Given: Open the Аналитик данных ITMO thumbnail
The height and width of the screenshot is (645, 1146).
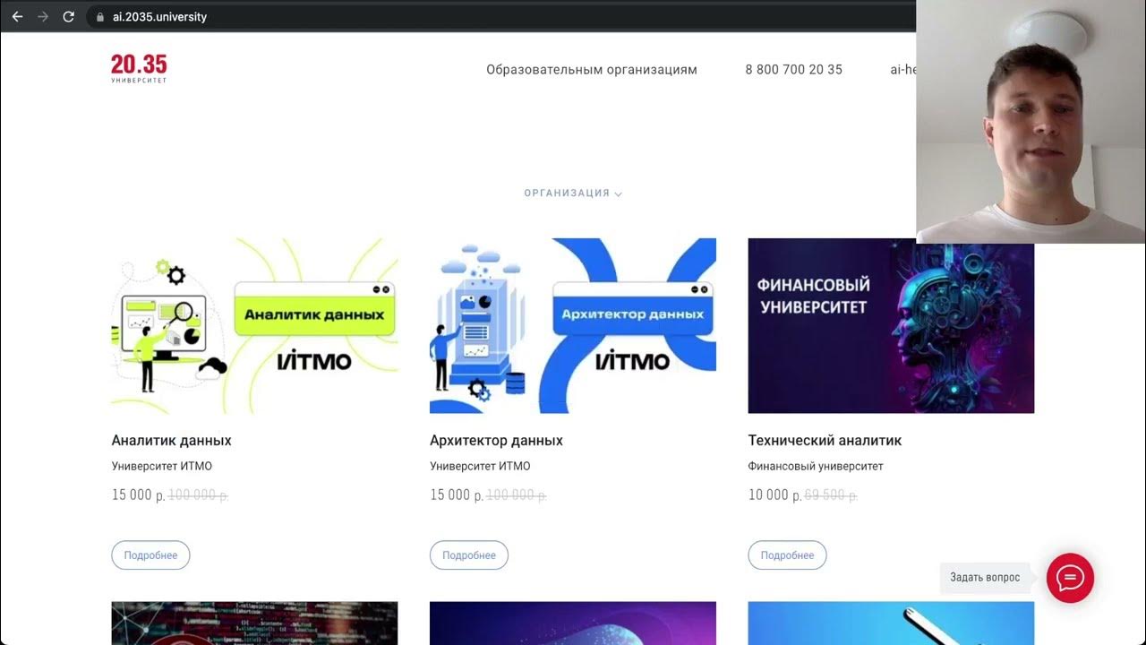Looking at the screenshot, I should [254, 326].
